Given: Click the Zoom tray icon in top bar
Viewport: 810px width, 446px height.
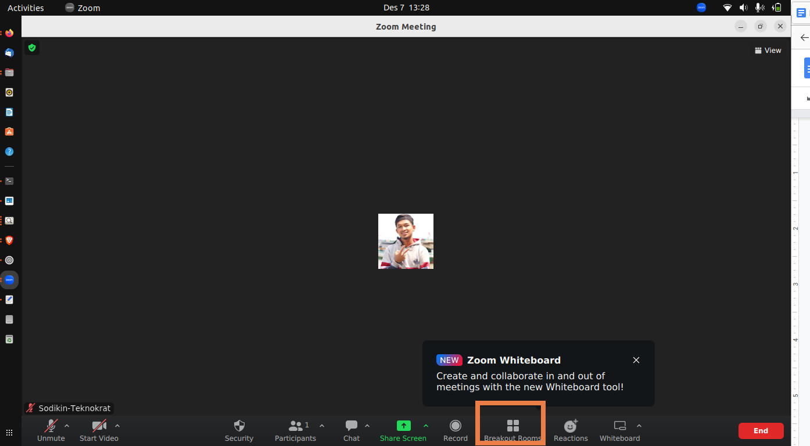Looking at the screenshot, I should pyautogui.click(x=701, y=8).
